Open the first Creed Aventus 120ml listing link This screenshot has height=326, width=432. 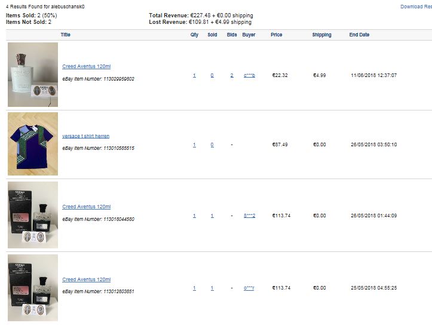pyautogui.click(x=86, y=66)
